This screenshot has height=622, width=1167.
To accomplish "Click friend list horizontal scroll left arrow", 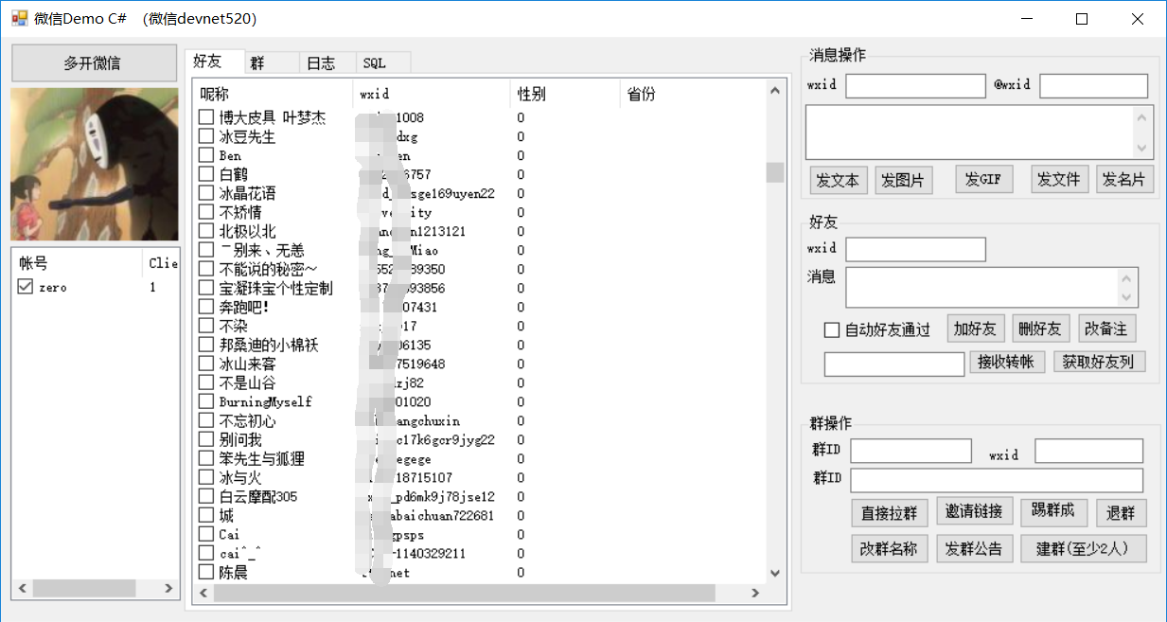I will coord(201,594).
